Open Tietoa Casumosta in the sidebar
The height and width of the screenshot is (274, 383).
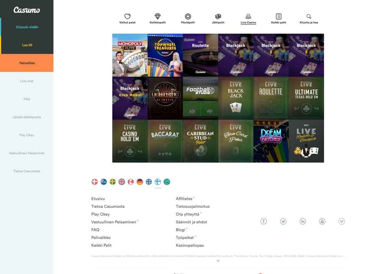pos(27,171)
